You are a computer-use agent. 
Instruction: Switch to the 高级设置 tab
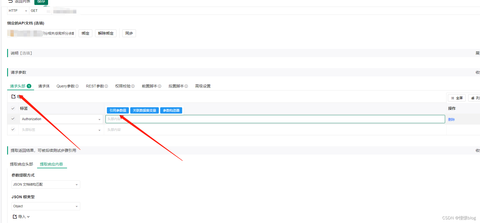click(203, 86)
